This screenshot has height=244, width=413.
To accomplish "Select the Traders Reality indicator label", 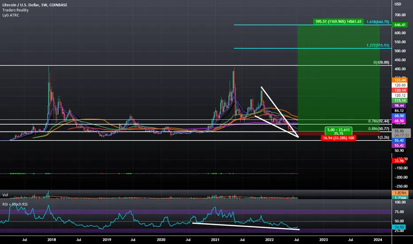I will 15,10.
